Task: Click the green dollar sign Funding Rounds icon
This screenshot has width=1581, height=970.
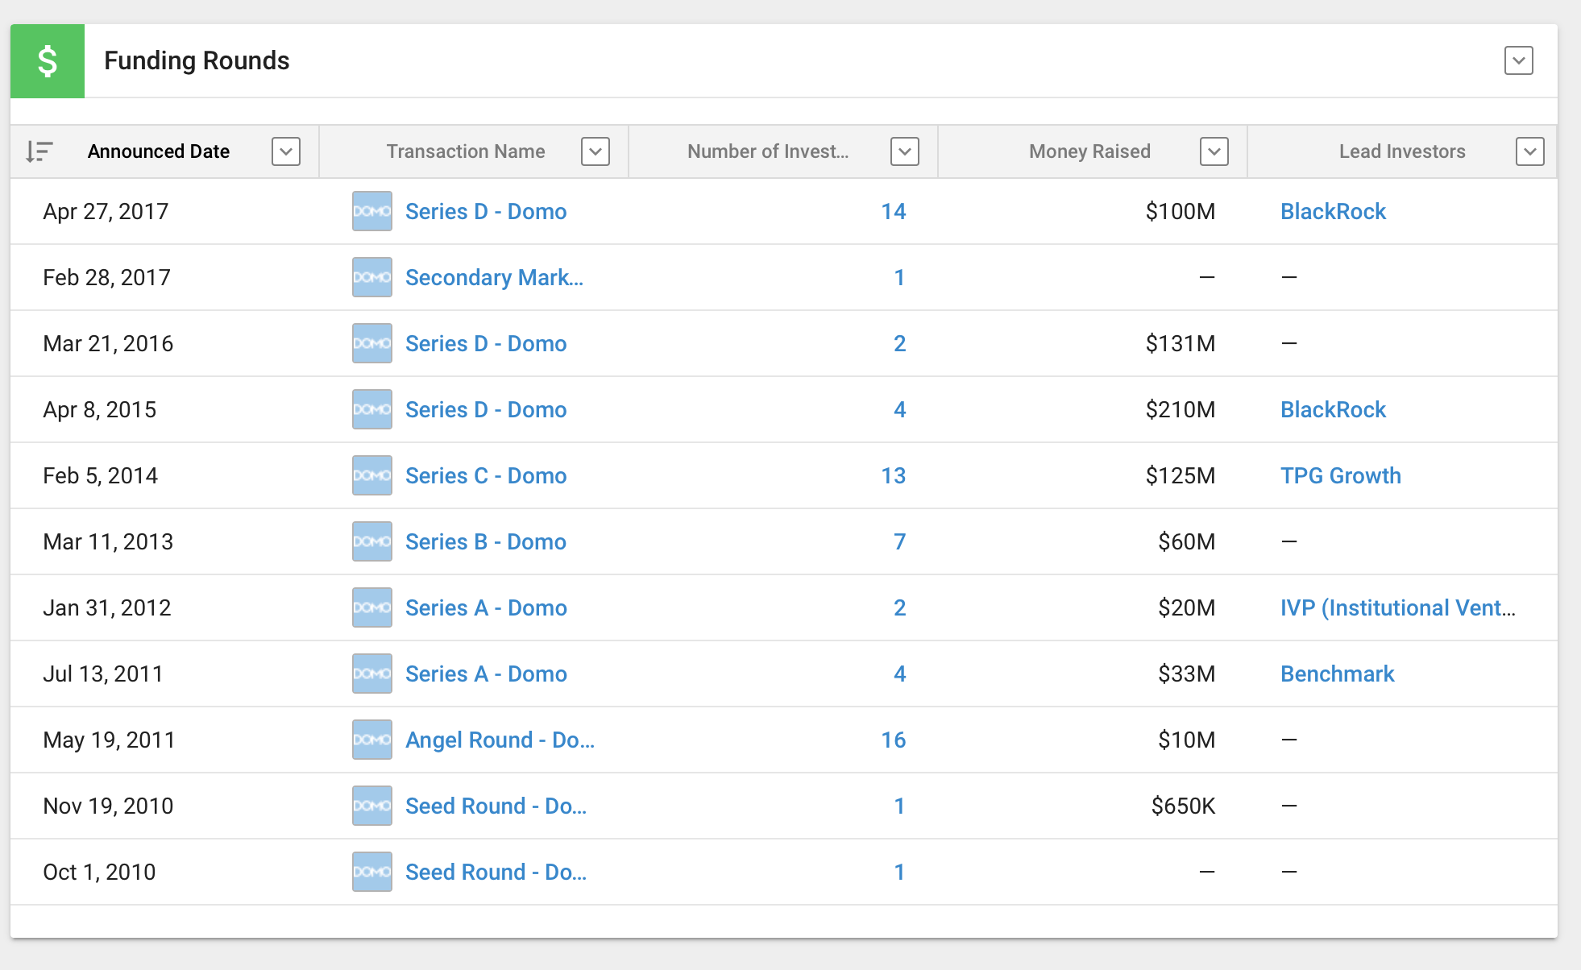Action: 47,60
